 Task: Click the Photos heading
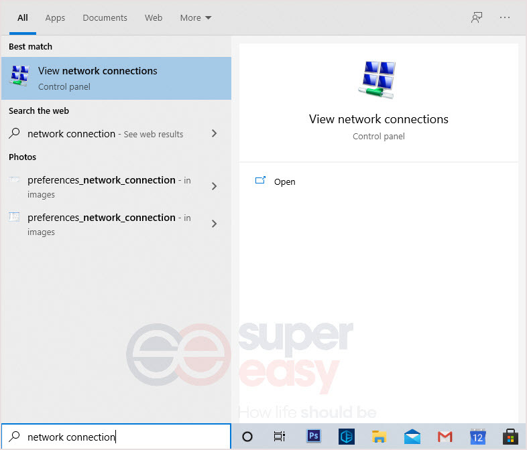pyautogui.click(x=23, y=157)
